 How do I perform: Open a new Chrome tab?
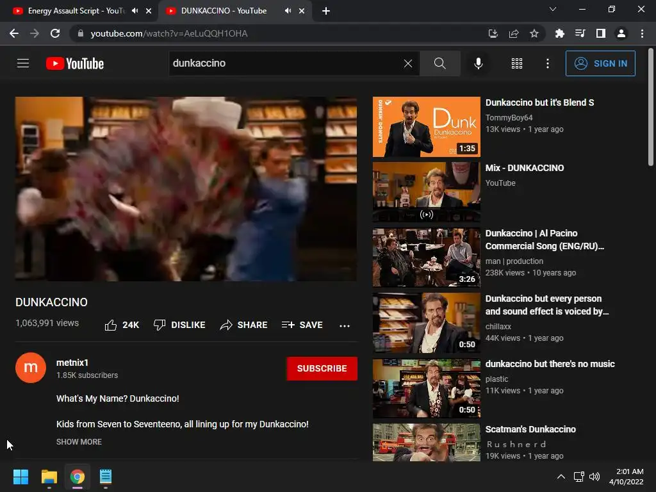pyautogui.click(x=326, y=11)
